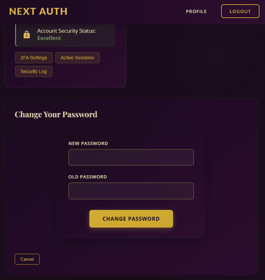Click the NEXT AUTH logo

[38, 11]
